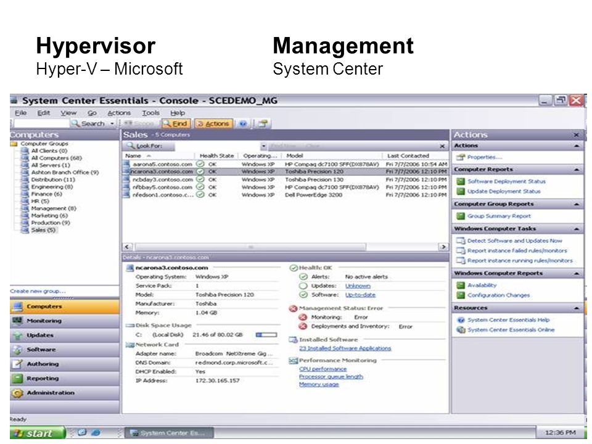
Task: Click the Look For search field
Action: coord(218,146)
